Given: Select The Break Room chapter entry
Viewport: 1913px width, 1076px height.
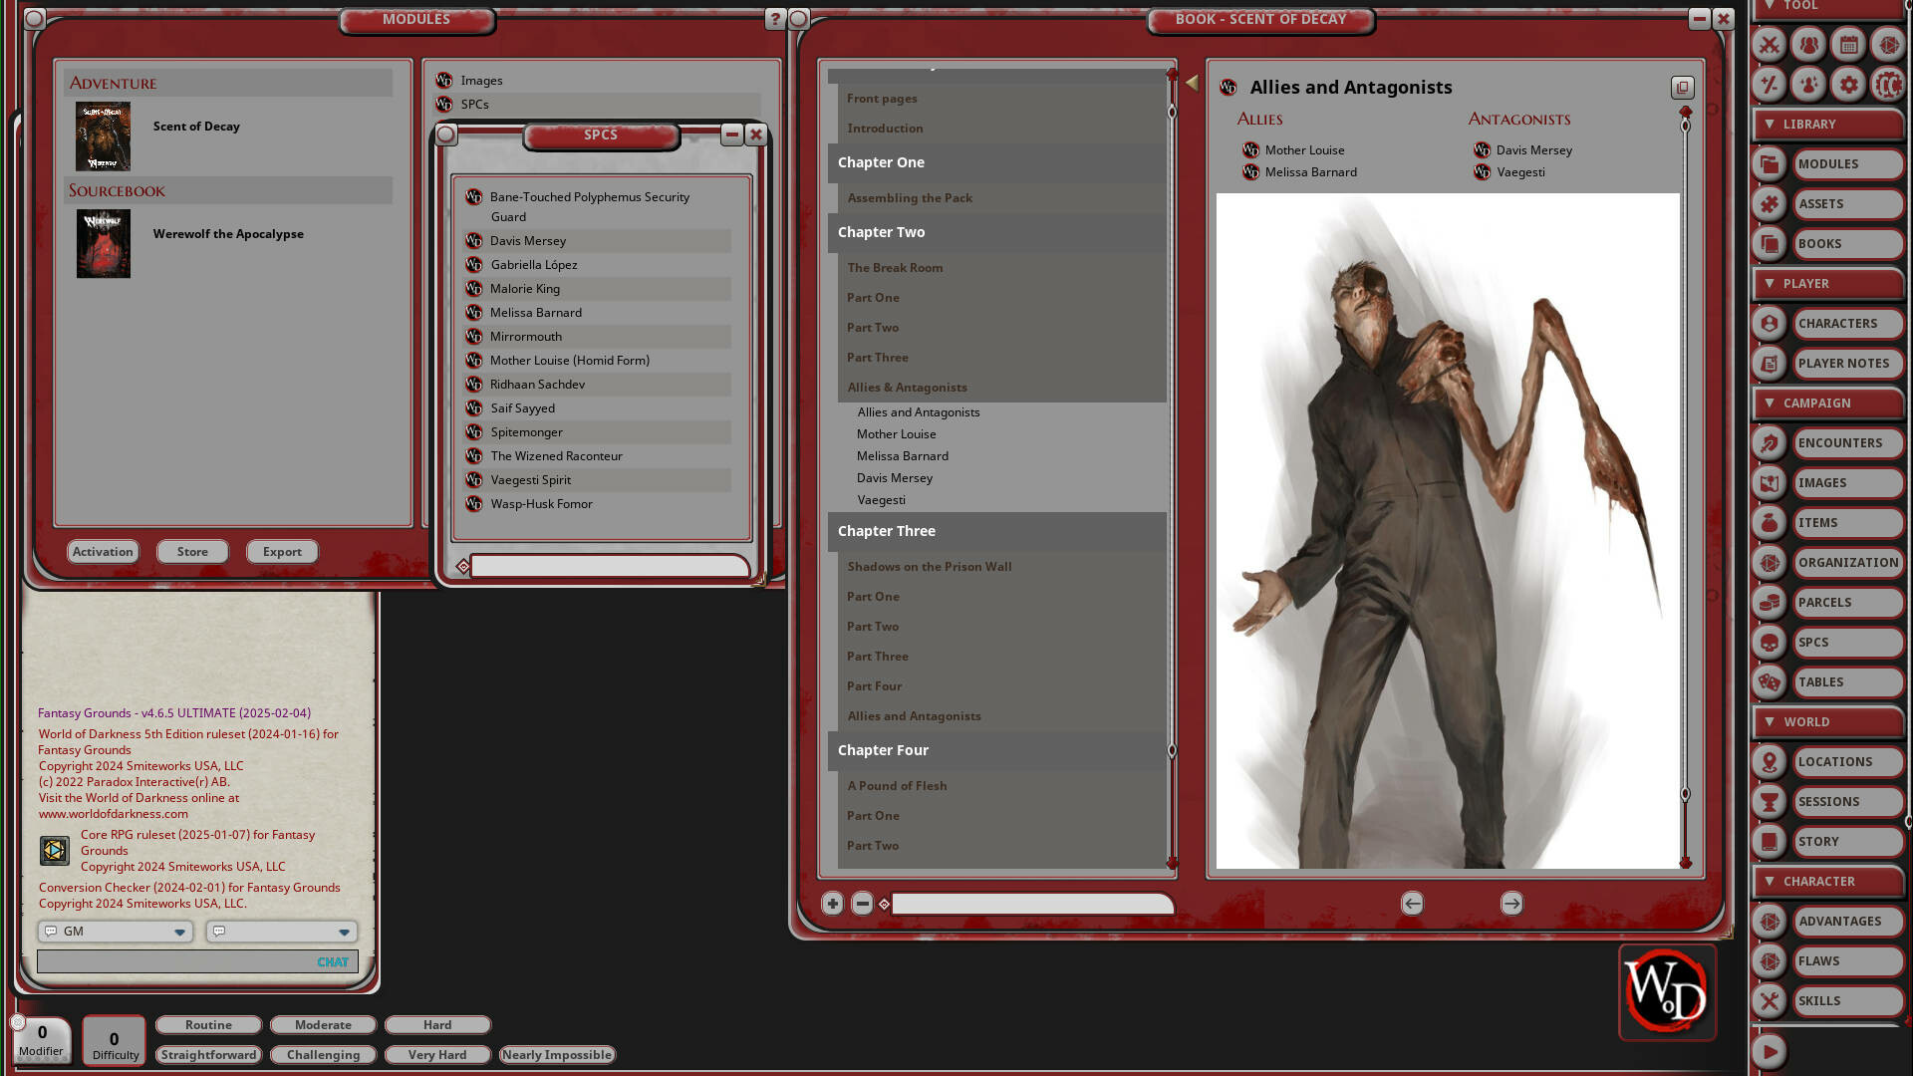Looking at the screenshot, I should tap(895, 267).
